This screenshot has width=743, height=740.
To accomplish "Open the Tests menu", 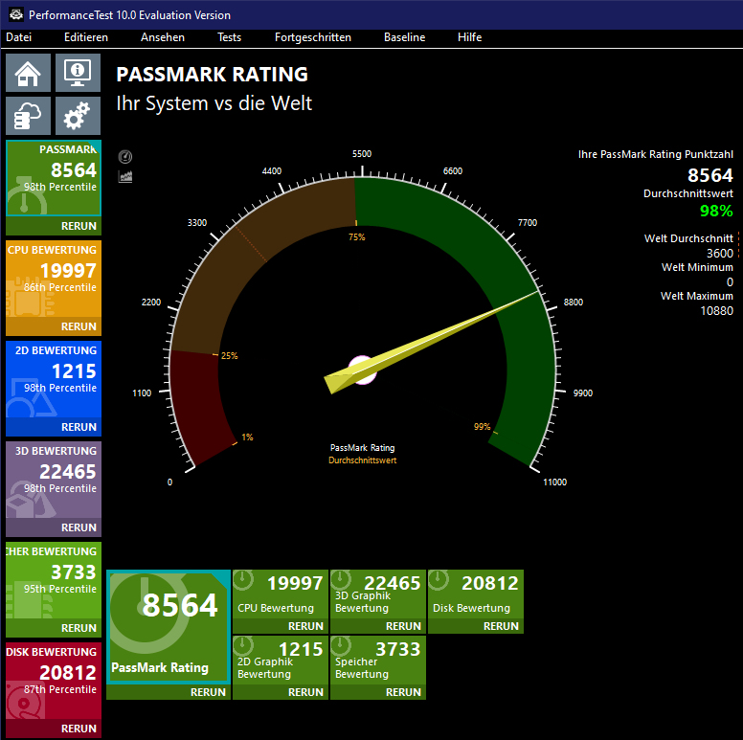I will (x=230, y=37).
